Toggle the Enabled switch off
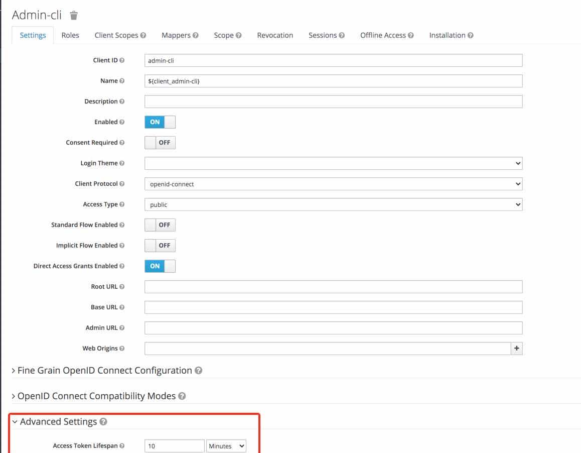 click(160, 122)
